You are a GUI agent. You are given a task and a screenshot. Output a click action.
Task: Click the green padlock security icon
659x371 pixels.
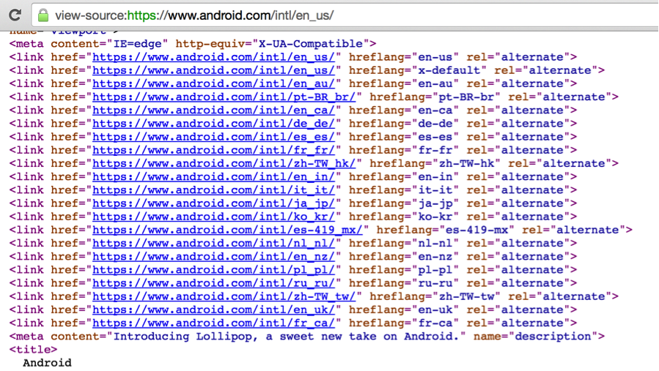(x=43, y=15)
